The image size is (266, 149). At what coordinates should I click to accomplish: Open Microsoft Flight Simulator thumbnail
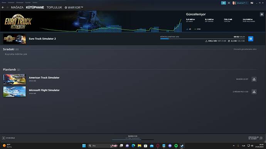tap(14, 91)
